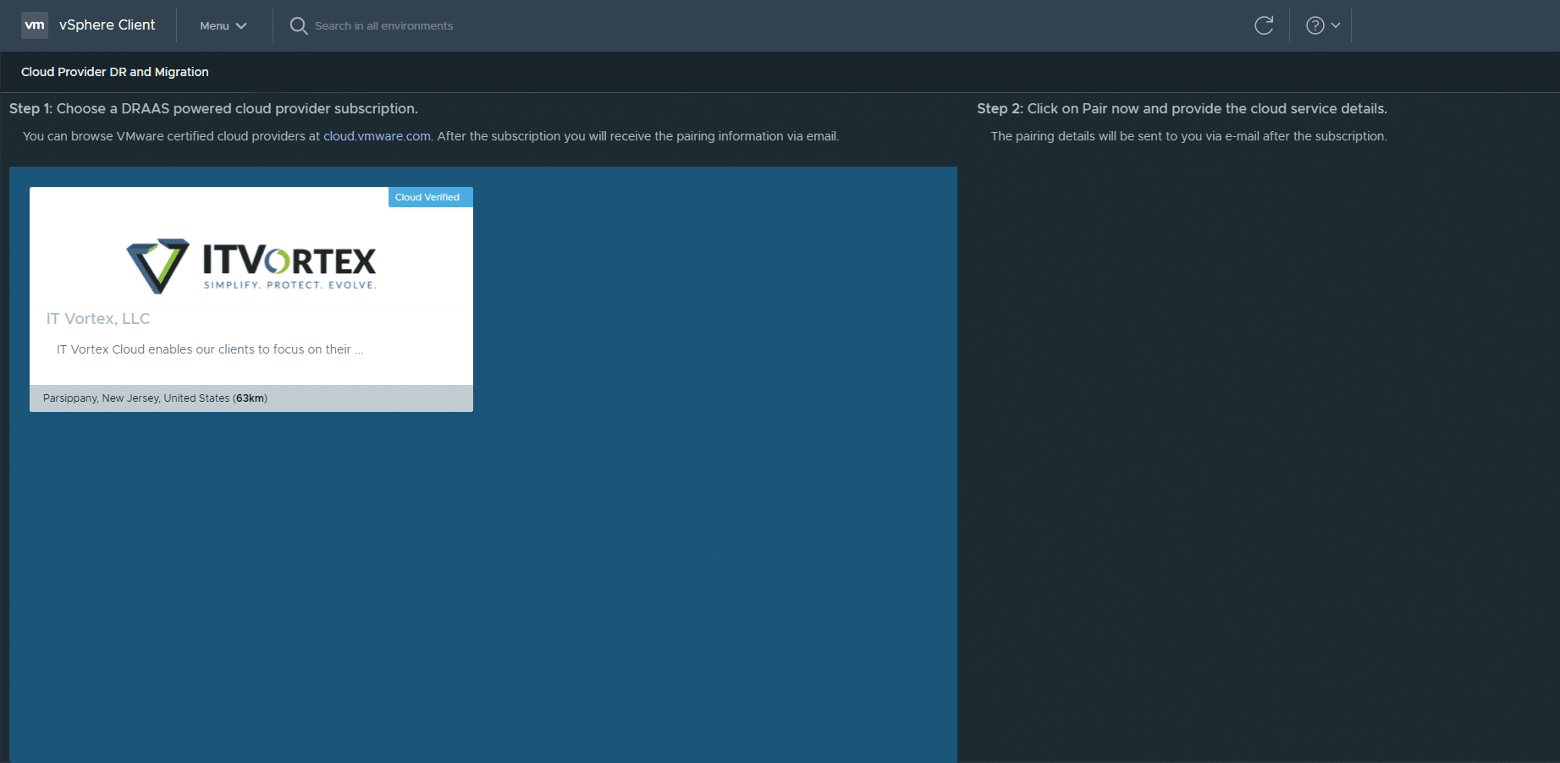The height and width of the screenshot is (763, 1560).
Task: Click the IT Vortex, LLC provider name
Action: coord(97,319)
